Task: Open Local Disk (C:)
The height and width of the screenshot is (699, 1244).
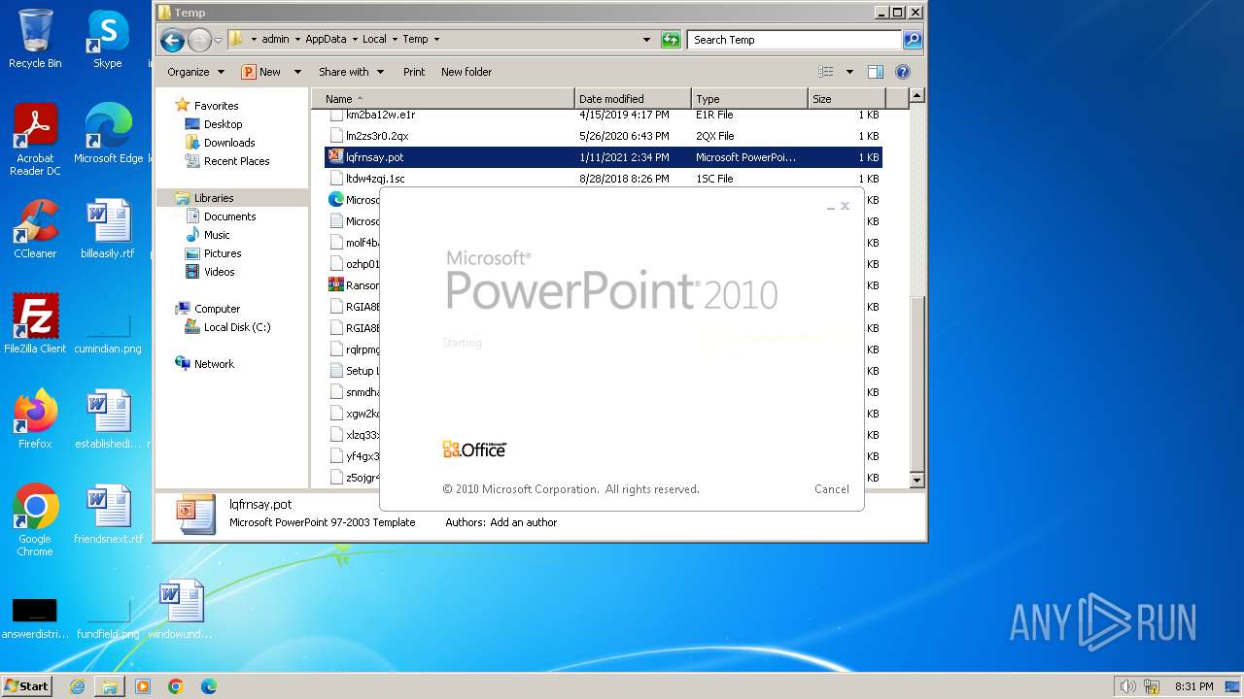Action: [x=237, y=327]
